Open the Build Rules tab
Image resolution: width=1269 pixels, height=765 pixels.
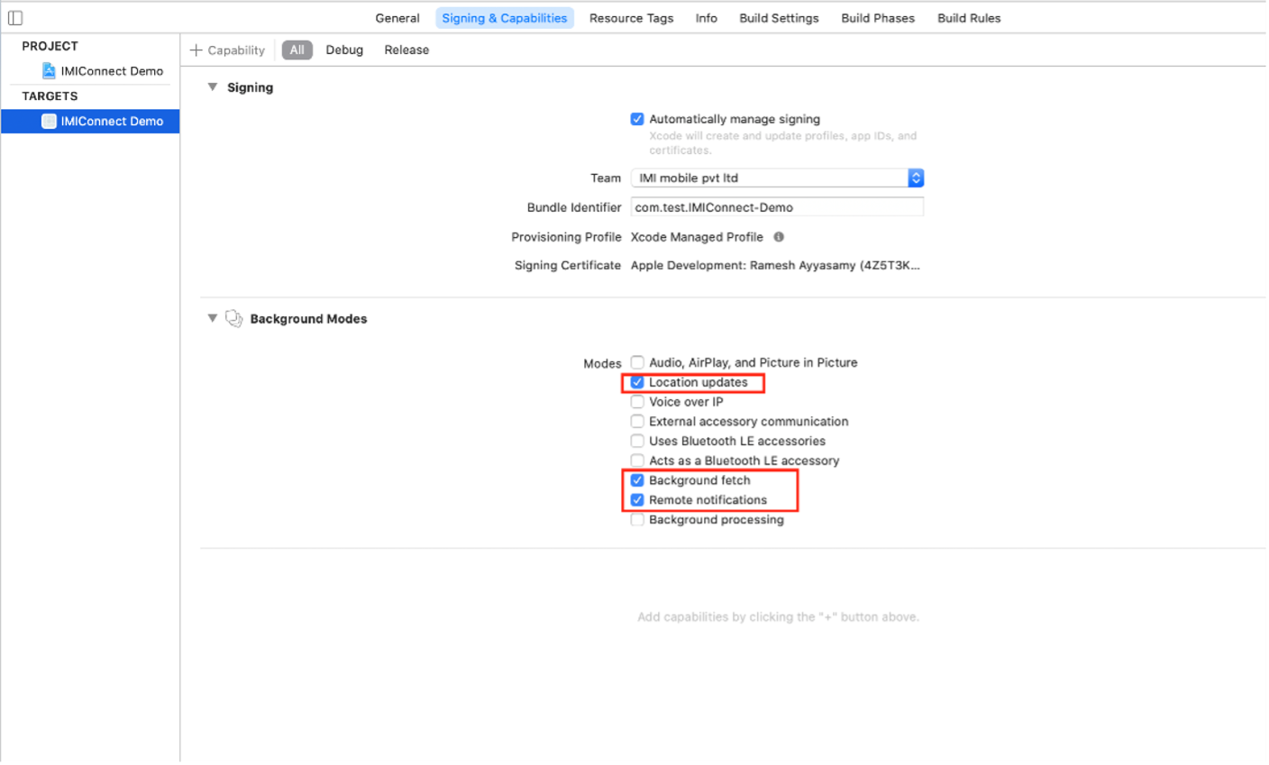coord(969,18)
